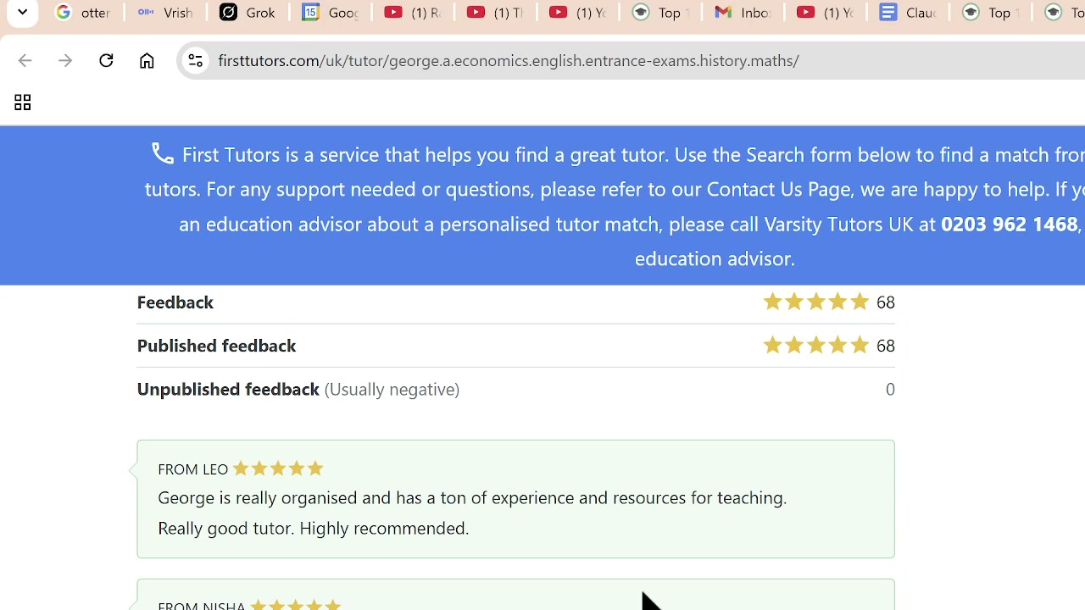The width and height of the screenshot is (1085, 610).
Task: Open the browser home page
Action: tap(147, 61)
